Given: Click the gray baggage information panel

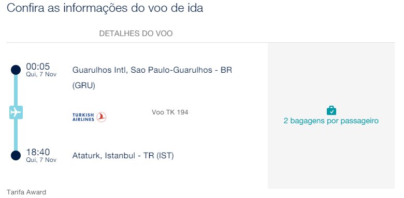Looking at the screenshot, I should pos(331,115).
